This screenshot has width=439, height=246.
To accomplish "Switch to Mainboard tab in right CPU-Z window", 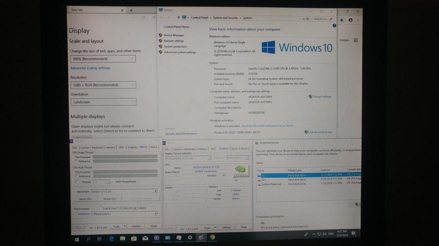I will click(190, 149).
